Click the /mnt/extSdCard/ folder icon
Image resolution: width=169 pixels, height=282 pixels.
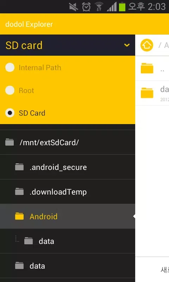pyautogui.click(x=10, y=142)
